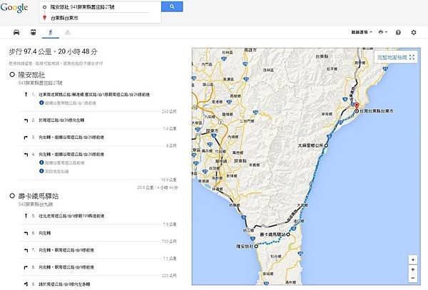Click the arrow icon of step 9

point(26,284)
